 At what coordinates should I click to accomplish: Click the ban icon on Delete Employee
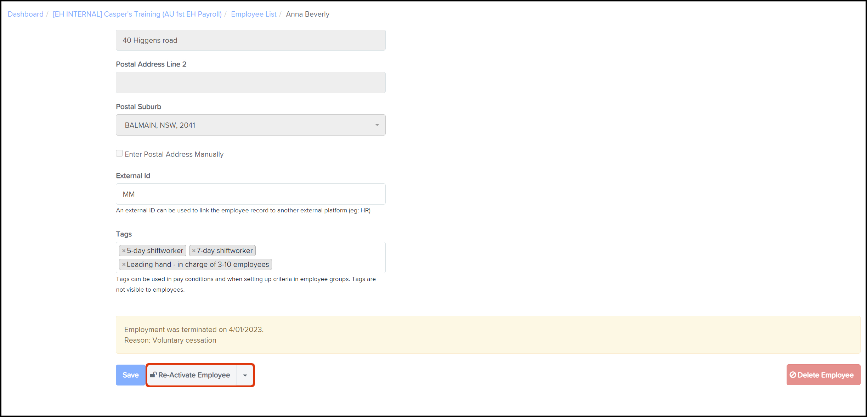tap(793, 375)
